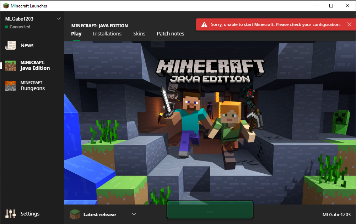Open Minecraft Dungeons via its sidebar icon
Viewport: 356px width, 224px height.
11,86
